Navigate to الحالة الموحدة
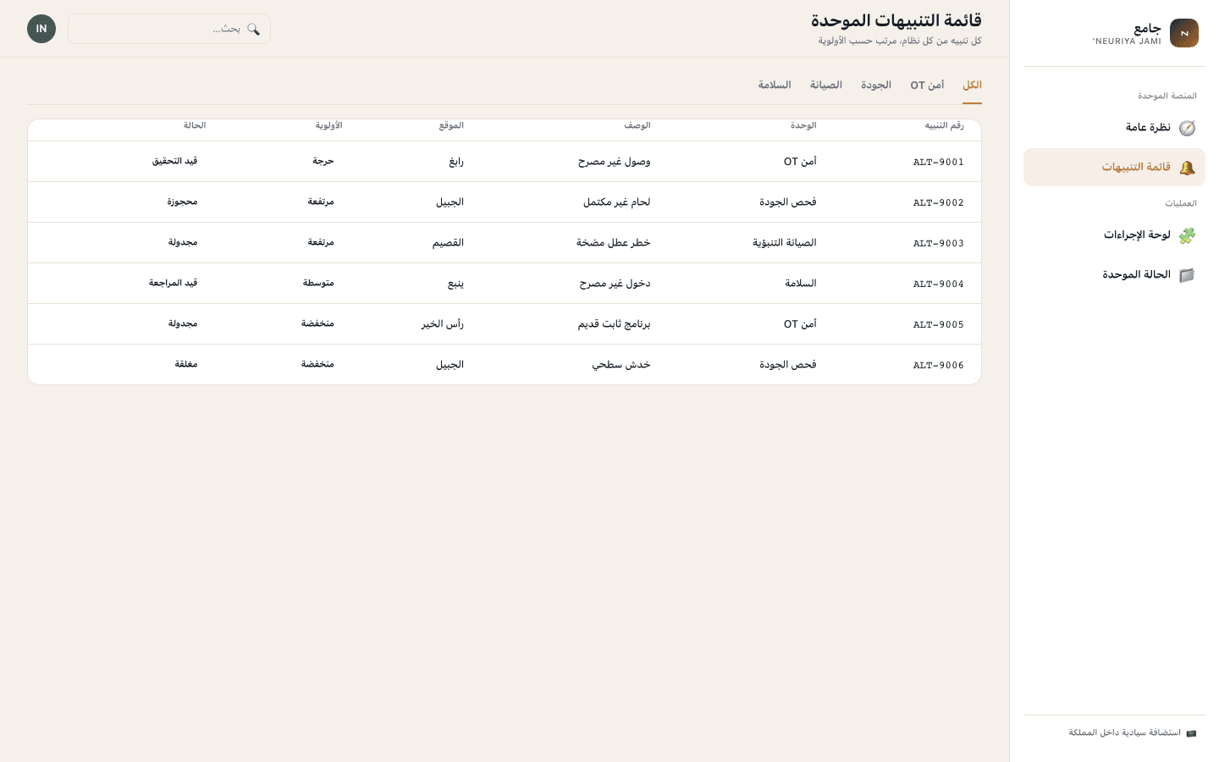Viewport: 1219px width, 762px height. click(x=1114, y=275)
